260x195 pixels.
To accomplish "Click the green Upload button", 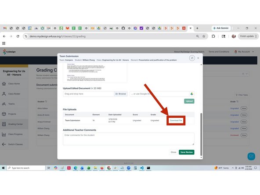I will click(x=189, y=101).
